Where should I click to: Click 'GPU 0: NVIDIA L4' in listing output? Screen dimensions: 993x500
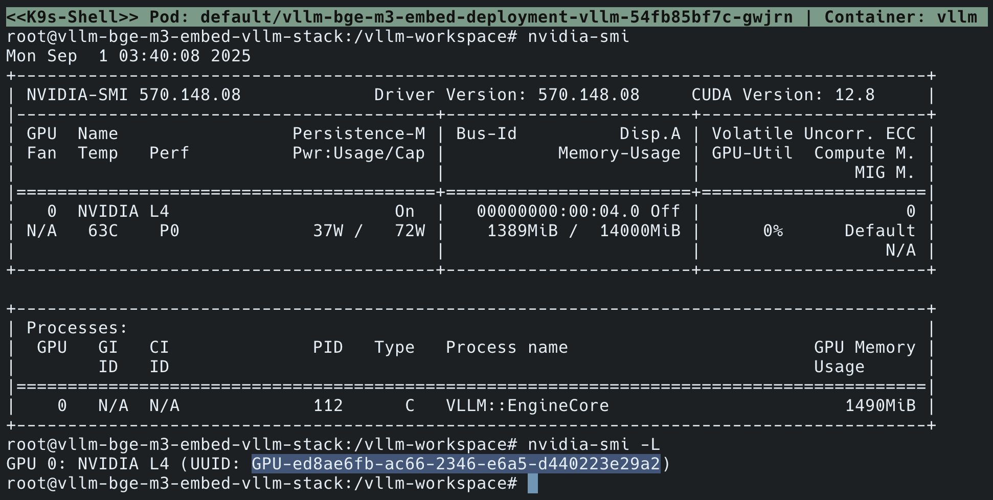[87, 464]
